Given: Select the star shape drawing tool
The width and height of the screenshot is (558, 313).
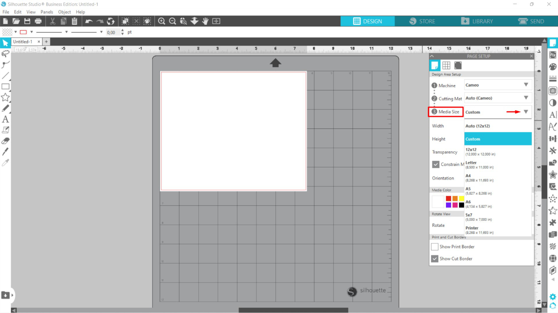Looking at the screenshot, I should (x=5, y=97).
